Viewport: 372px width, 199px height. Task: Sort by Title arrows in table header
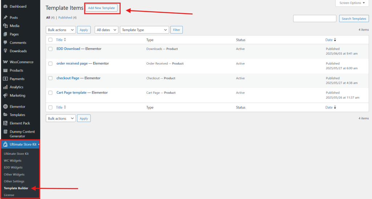(x=65, y=40)
